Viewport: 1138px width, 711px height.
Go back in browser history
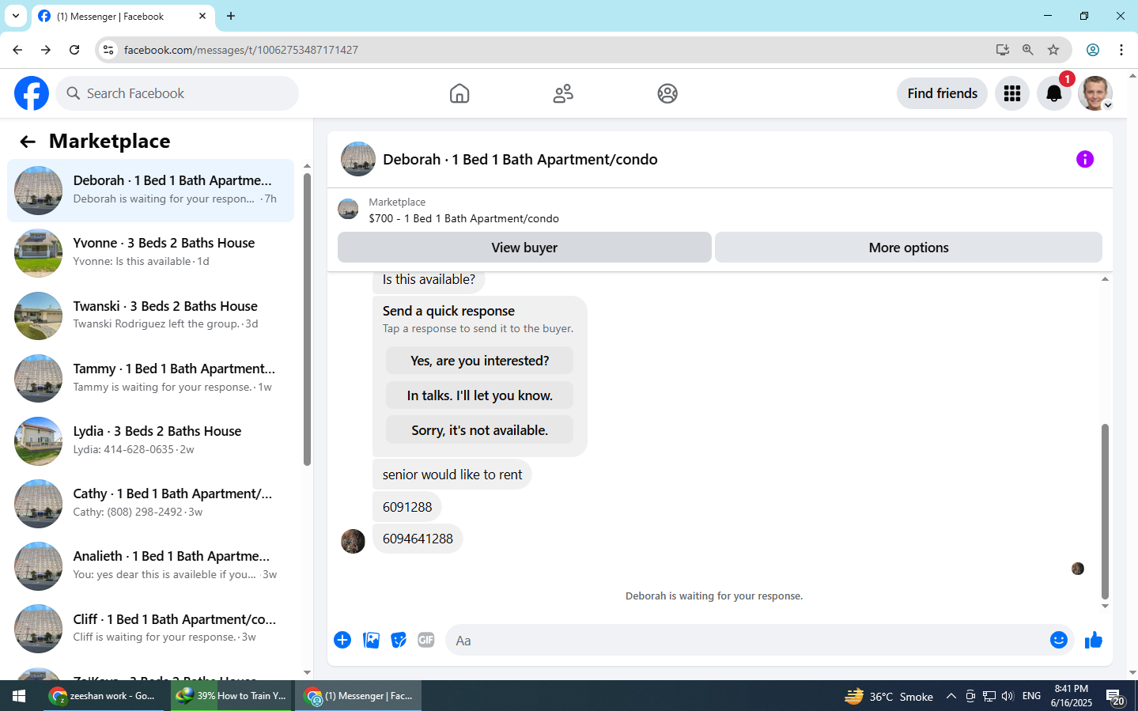point(17,50)
